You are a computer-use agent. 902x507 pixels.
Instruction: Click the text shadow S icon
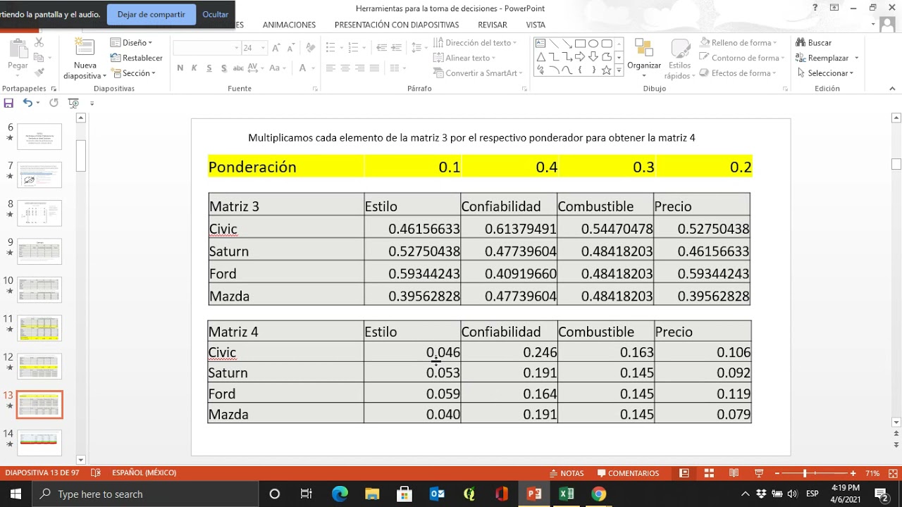224,68
